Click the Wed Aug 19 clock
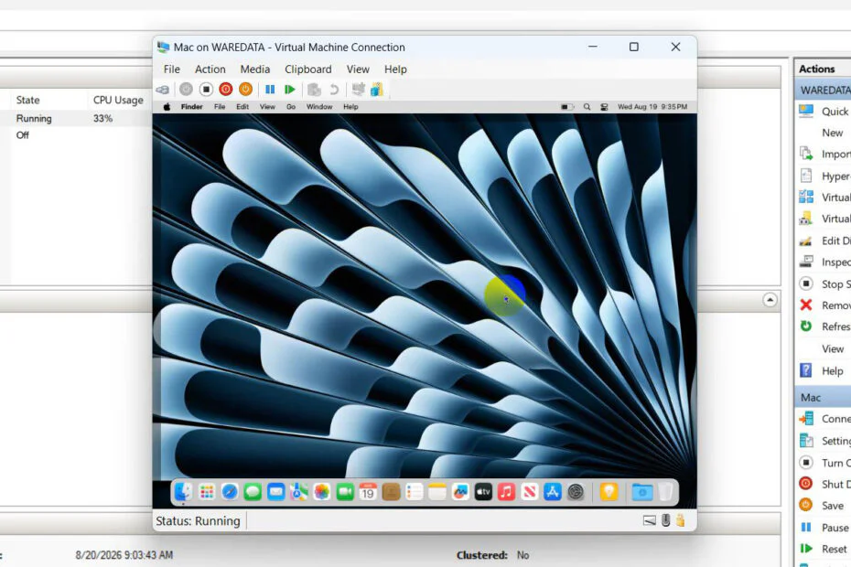Viewport: 851px width, 567px height. (x=652, y=107)
